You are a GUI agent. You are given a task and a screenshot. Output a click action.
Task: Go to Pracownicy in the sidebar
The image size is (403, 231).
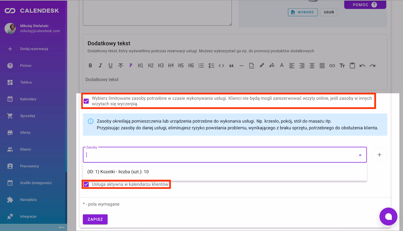click(29, 166)
